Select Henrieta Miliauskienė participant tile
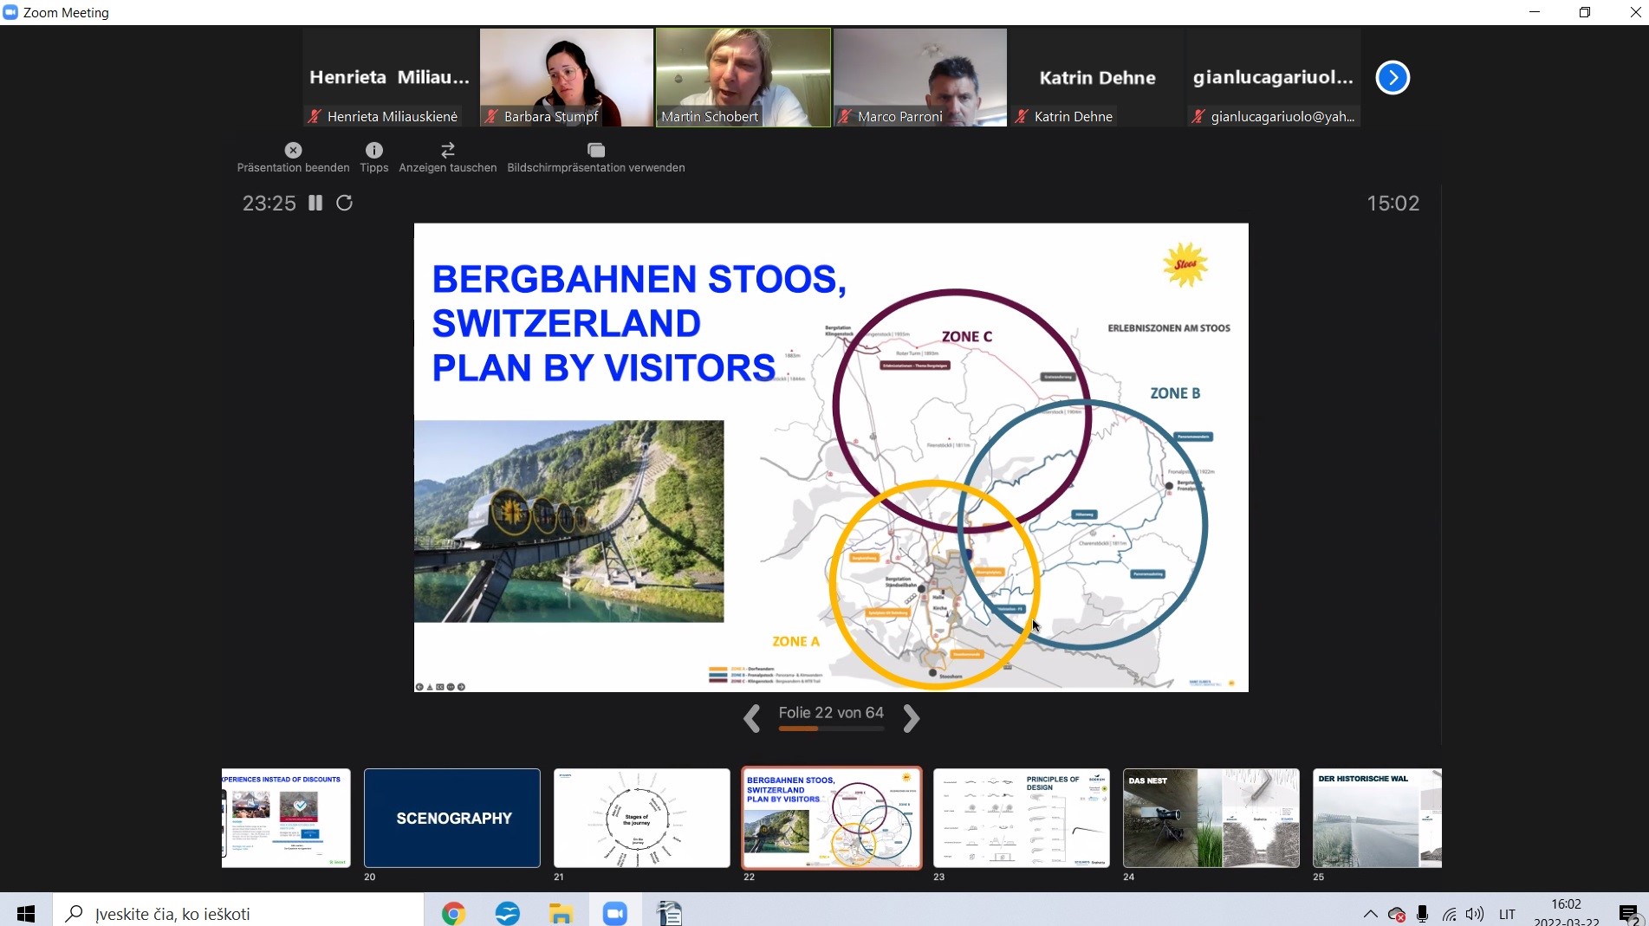Image resolution: width=1649 pixels, height=926 pixels. click(x=390, y=78)
